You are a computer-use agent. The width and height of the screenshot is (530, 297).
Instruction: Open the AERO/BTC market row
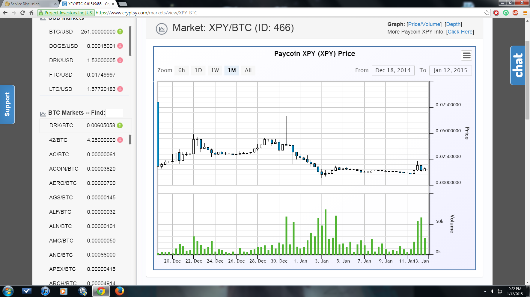(86, 183)
